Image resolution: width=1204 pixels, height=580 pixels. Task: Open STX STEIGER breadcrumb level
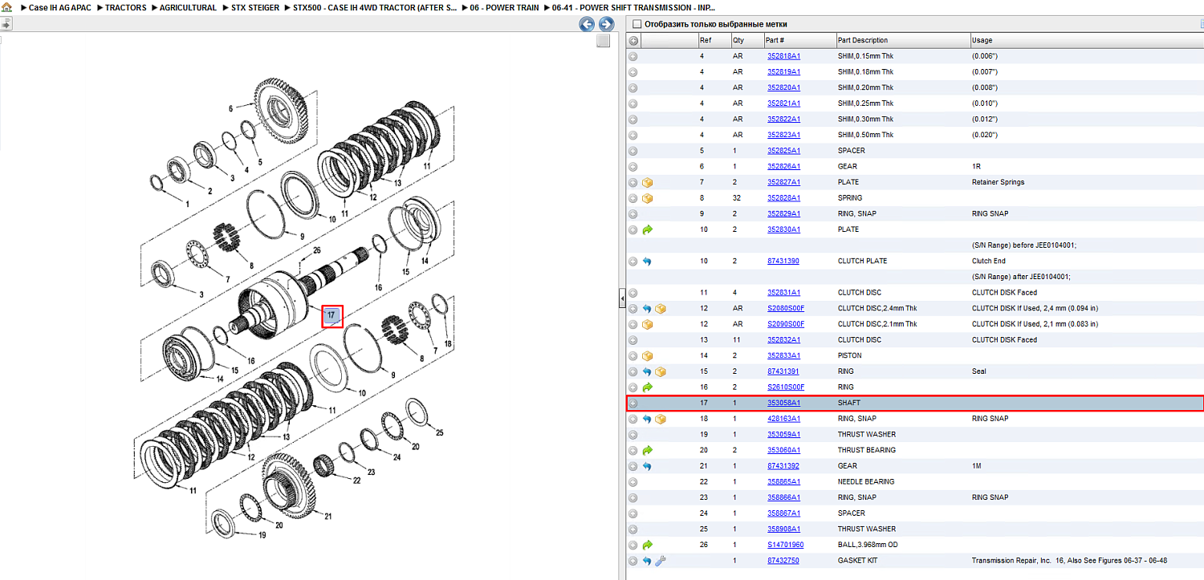(x=255, y=7)
